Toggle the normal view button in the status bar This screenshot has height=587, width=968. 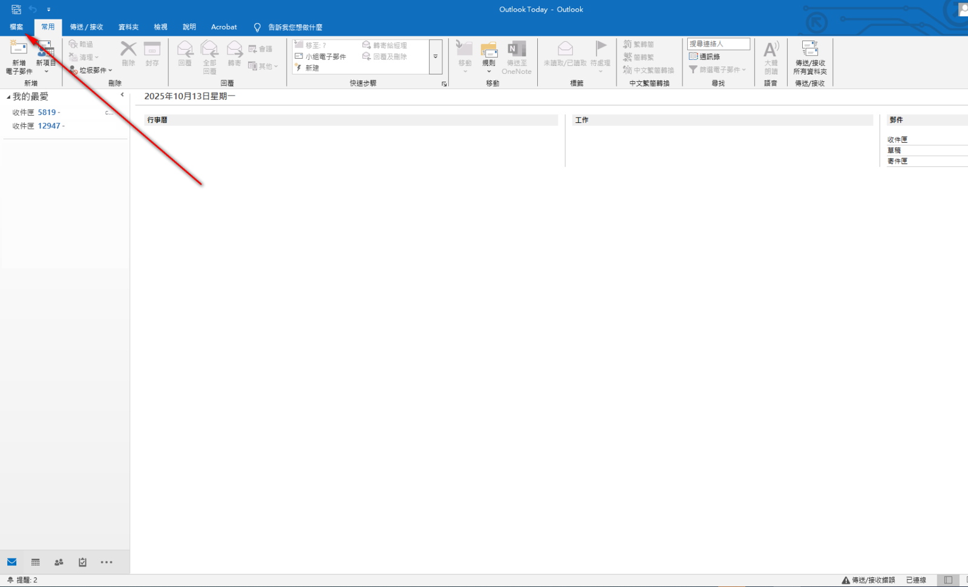tap(948, 580)
